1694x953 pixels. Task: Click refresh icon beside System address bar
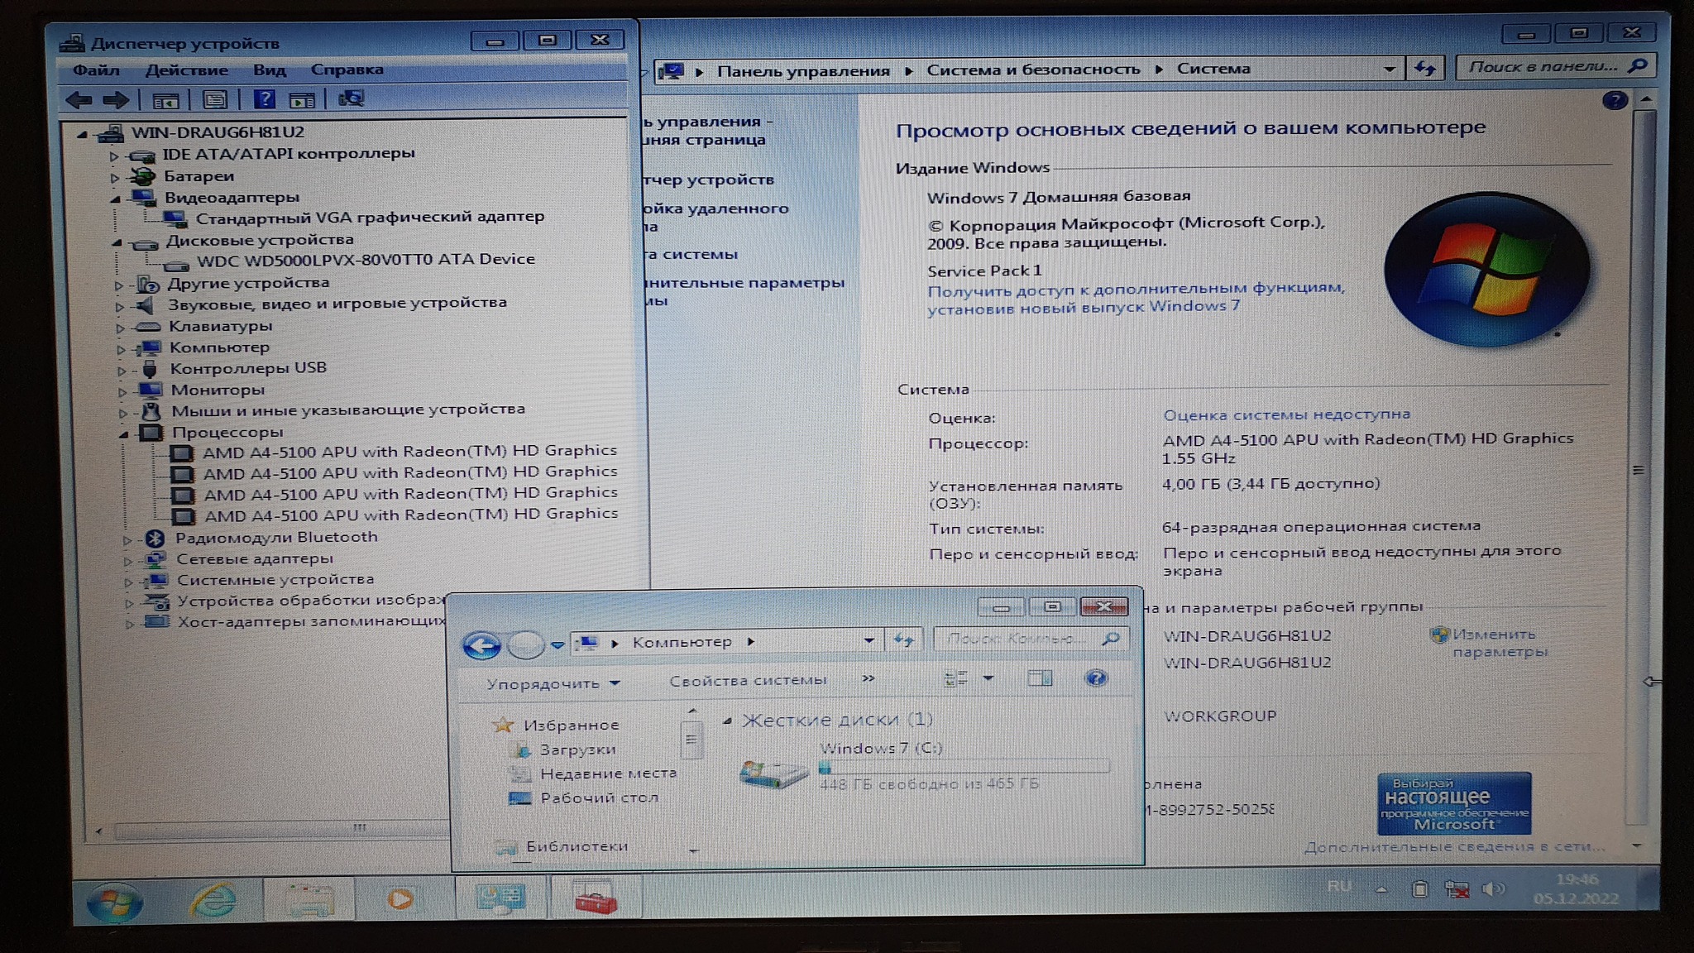(1425, 69)
